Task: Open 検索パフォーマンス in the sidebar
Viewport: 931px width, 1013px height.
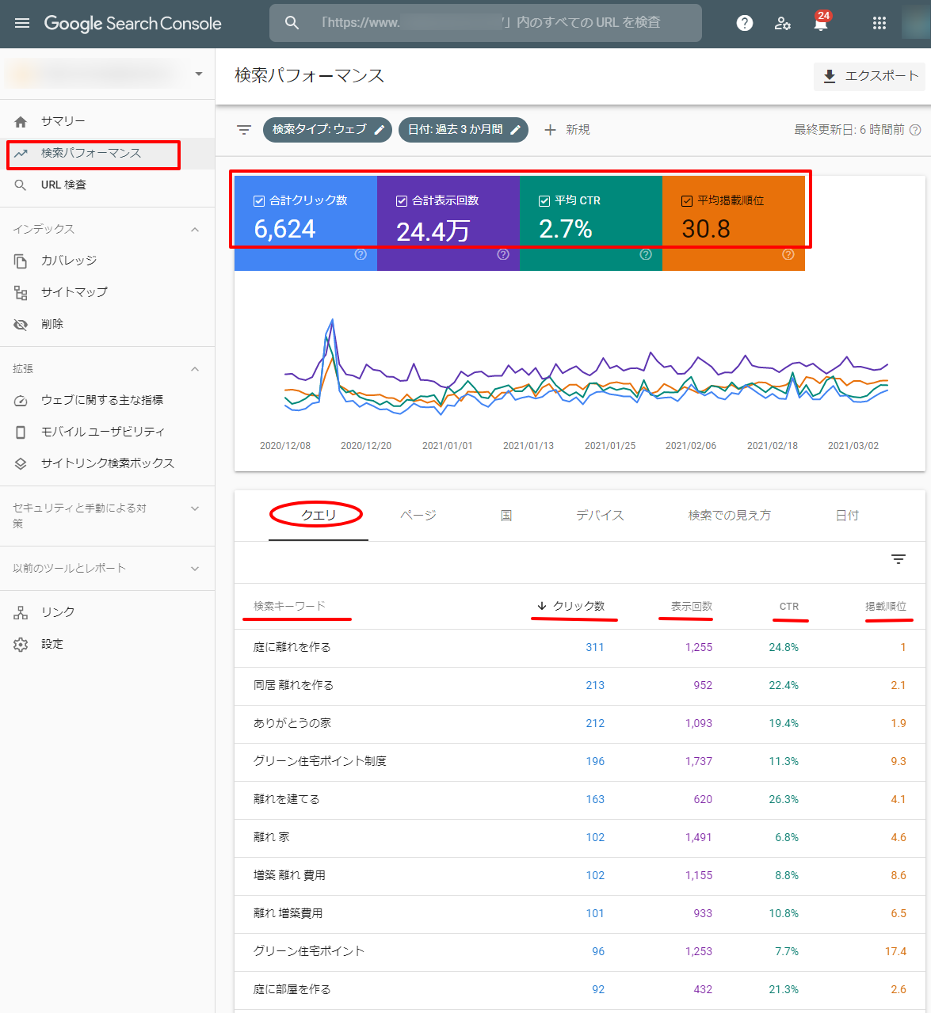Action: tap(108, 153)
